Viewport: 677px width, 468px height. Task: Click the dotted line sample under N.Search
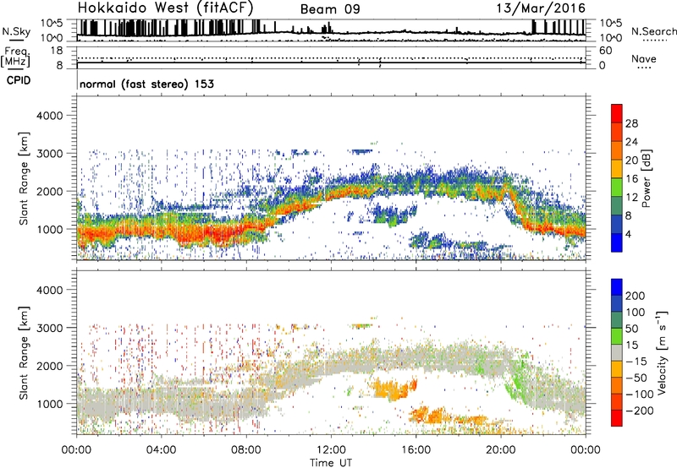coord(655,41)
